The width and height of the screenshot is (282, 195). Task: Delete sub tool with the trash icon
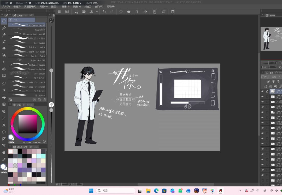pos(45,100)
